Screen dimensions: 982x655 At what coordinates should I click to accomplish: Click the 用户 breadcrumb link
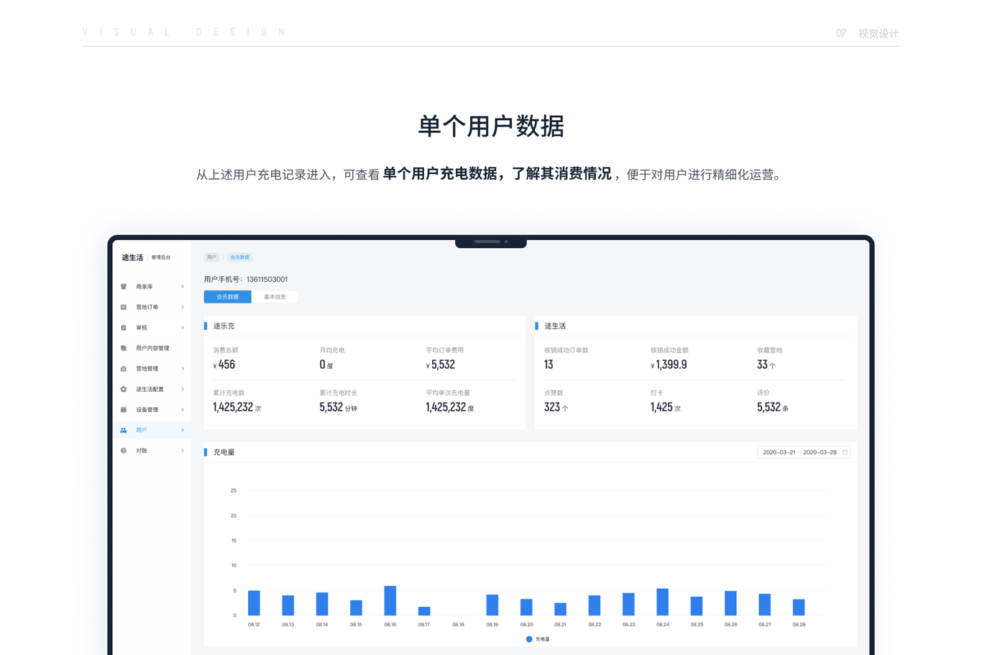tap(211, 257)
